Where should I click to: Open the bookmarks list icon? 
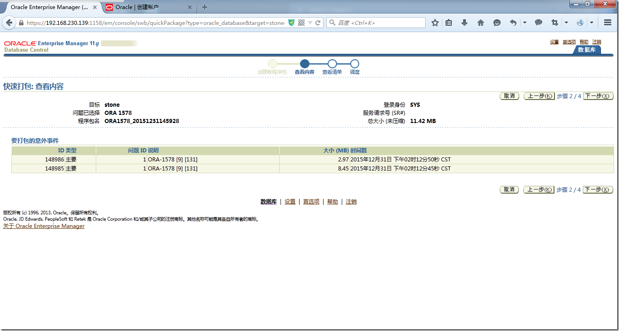(x=449, y=23)
